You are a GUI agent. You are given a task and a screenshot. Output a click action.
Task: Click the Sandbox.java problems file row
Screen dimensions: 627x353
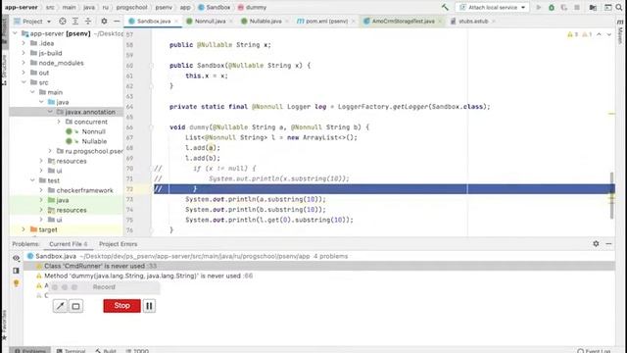pos(319,256)
